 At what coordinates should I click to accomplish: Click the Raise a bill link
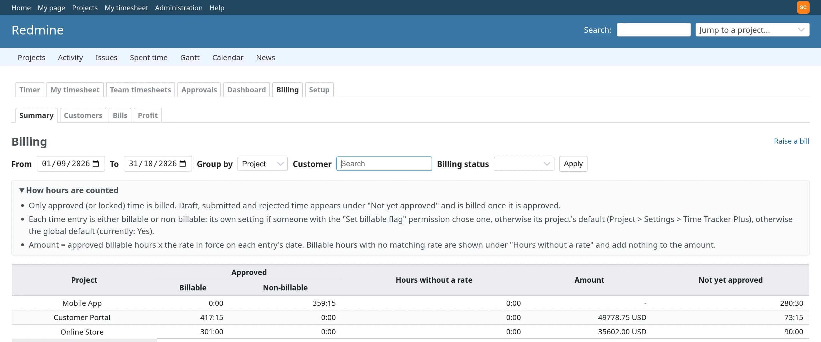coord(792,141)
